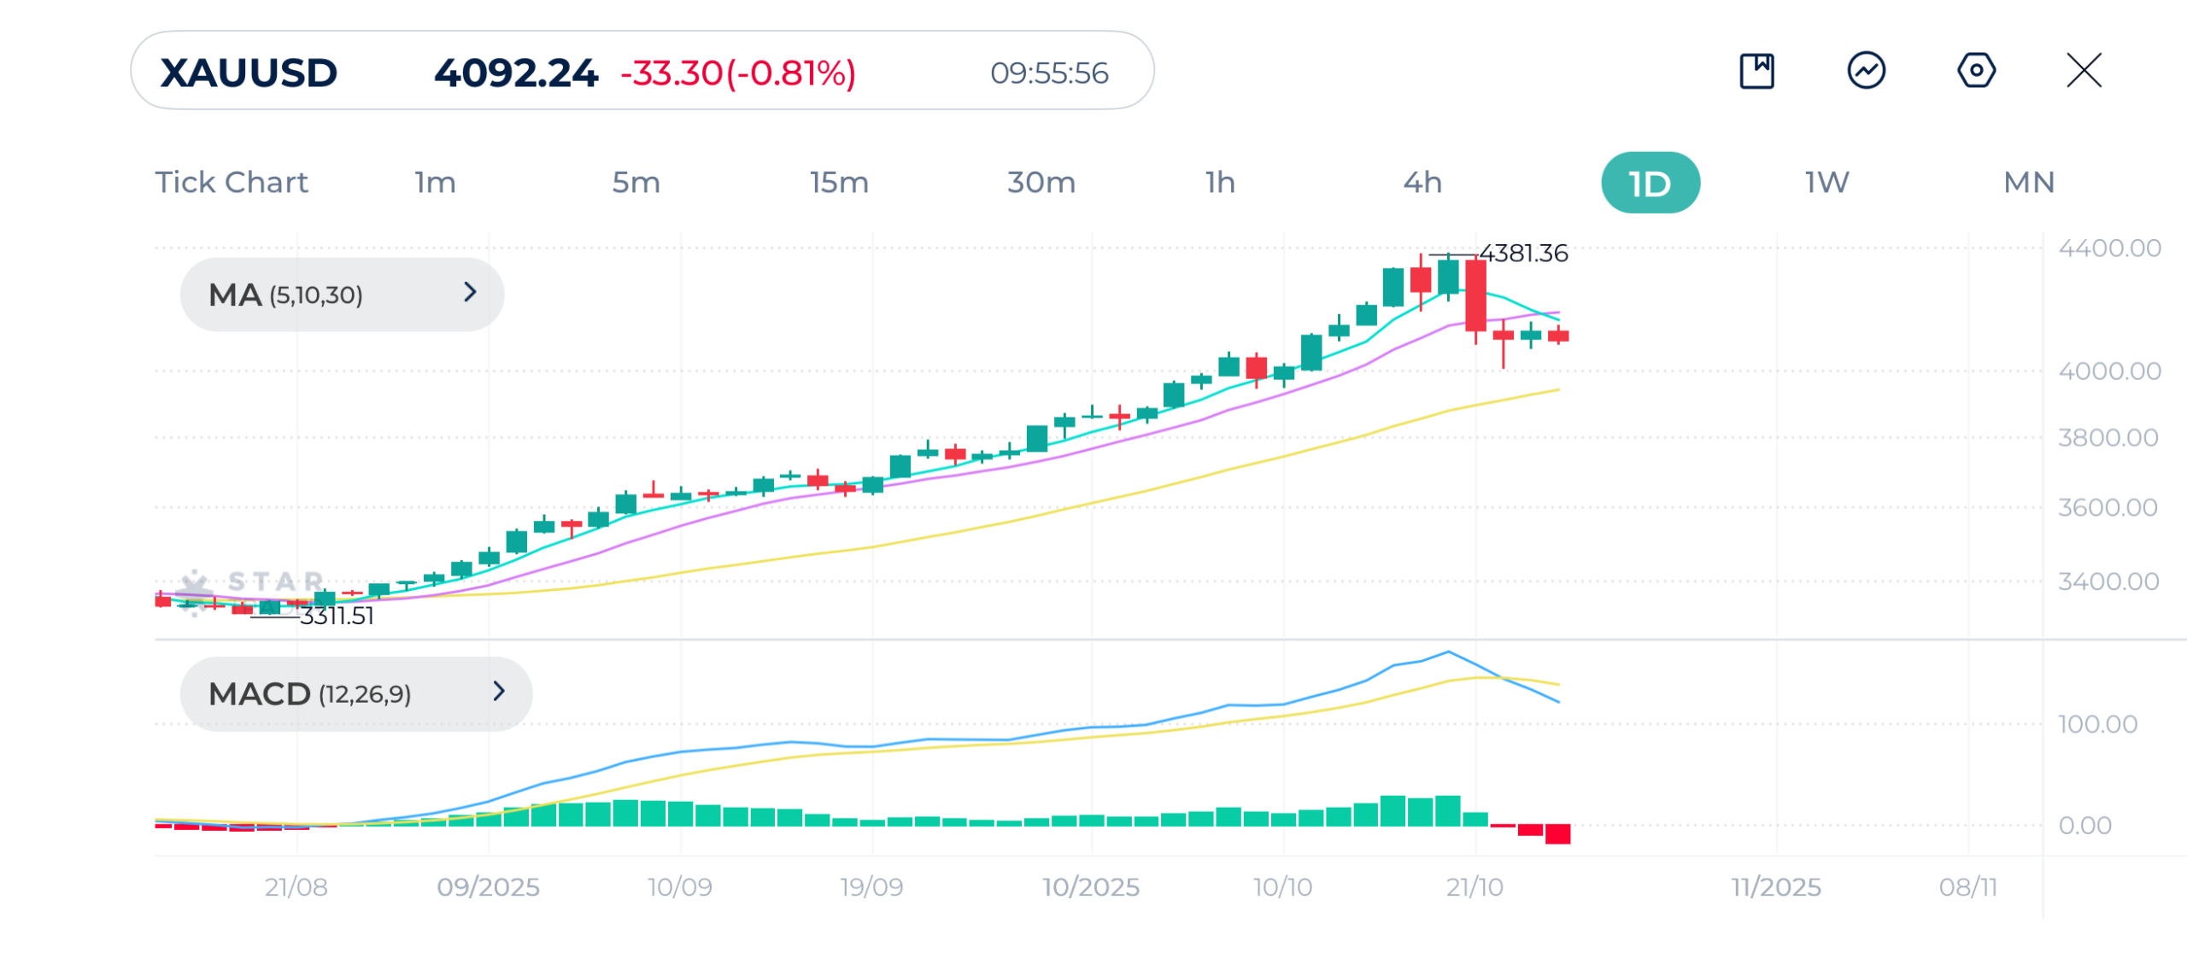This screenshot has width=2187, height=970.
Task: Close the chart with X icon
Action: click(2084, 71)
